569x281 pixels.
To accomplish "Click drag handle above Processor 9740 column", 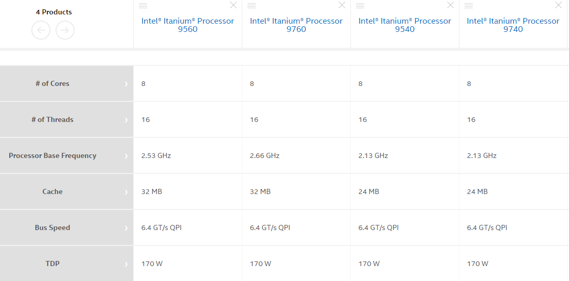I will (469, 5).
